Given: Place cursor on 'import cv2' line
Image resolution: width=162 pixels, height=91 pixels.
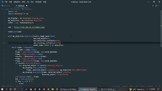Looking at the screenshot, I should click(13, 11).
